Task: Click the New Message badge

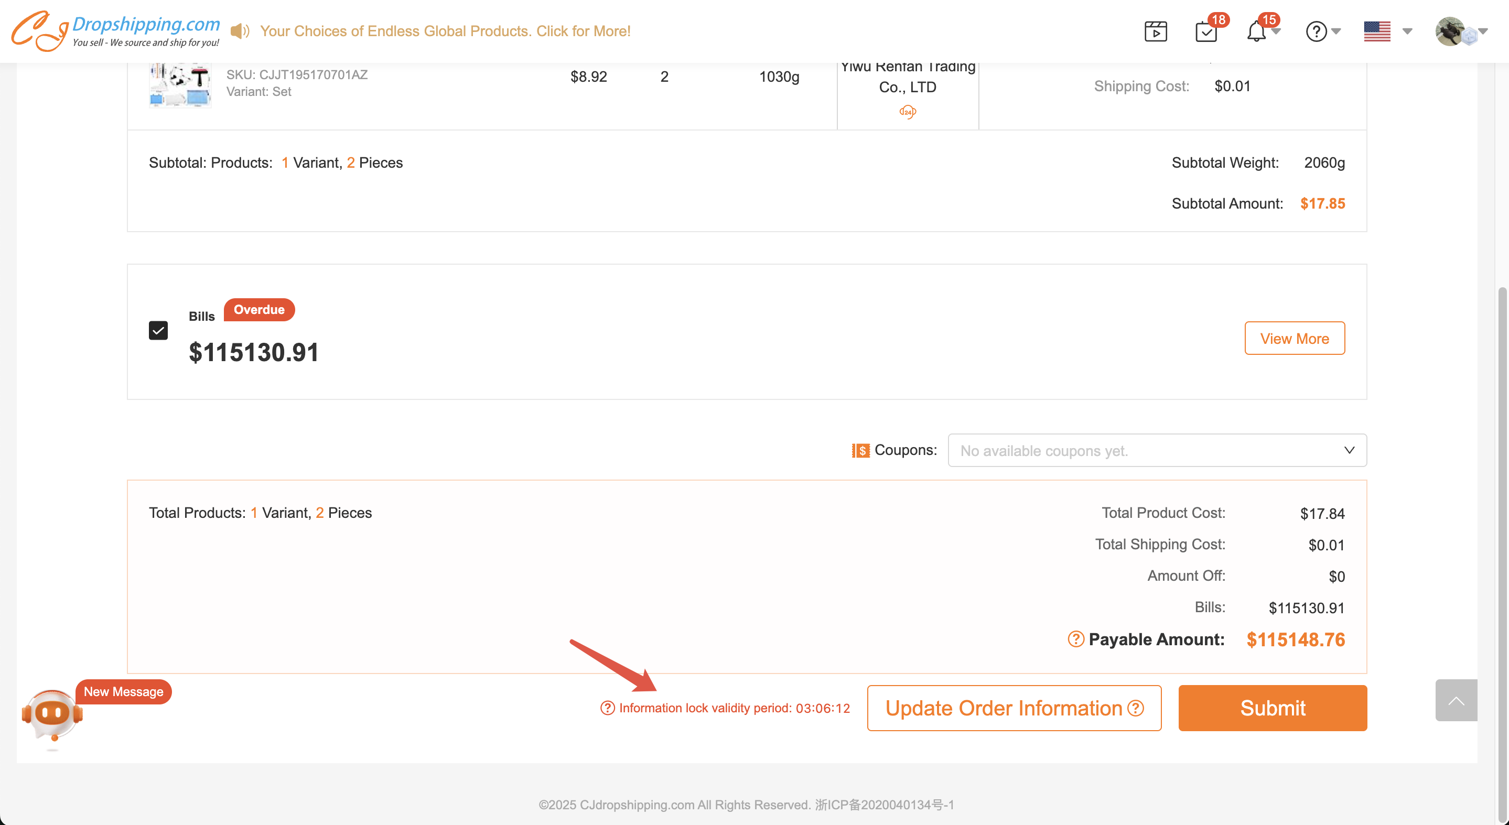Action: 123,691
